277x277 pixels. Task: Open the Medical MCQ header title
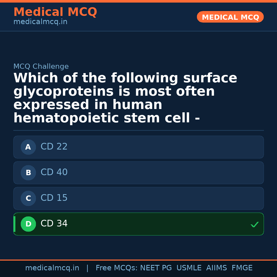55,12
